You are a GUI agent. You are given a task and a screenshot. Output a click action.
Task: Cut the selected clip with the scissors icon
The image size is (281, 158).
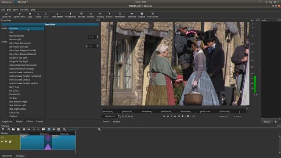tap(8, 129)
